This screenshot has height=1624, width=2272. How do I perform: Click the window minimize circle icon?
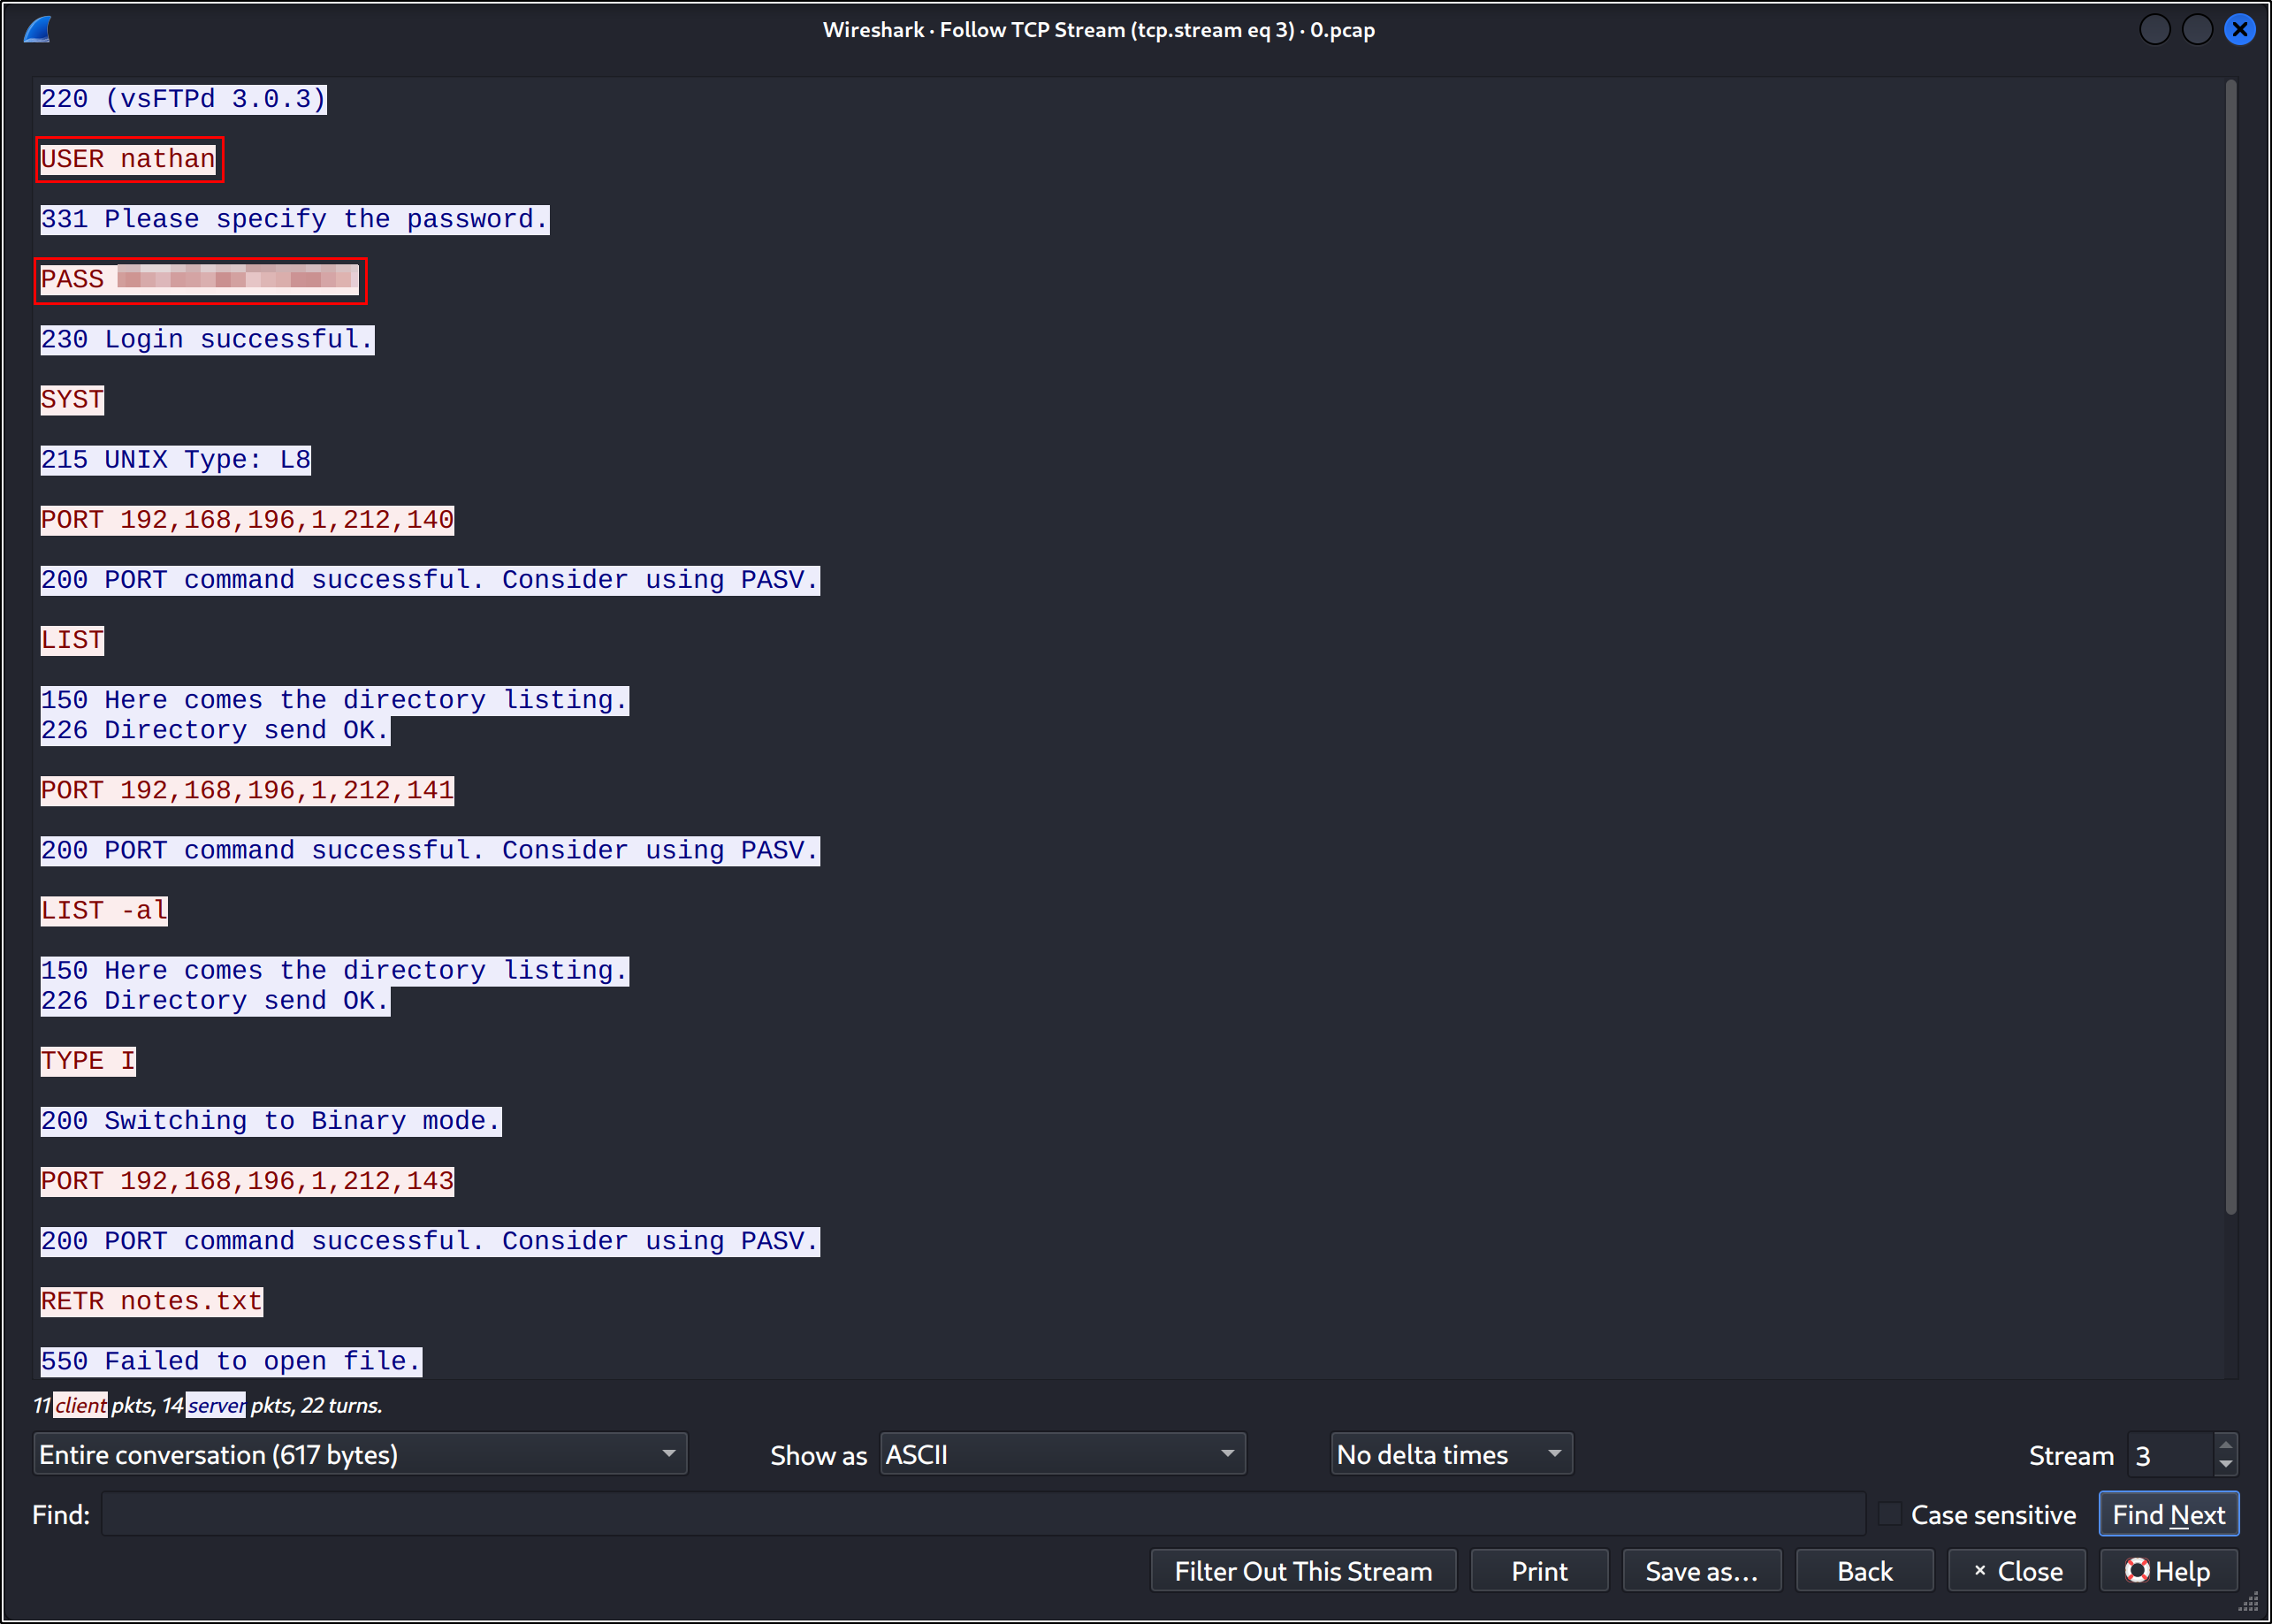coord(2154,29)
